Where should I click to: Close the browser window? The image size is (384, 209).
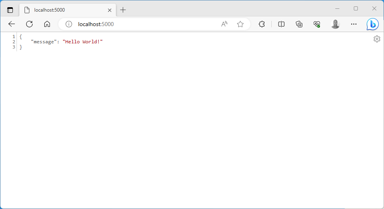pos(374,8)
